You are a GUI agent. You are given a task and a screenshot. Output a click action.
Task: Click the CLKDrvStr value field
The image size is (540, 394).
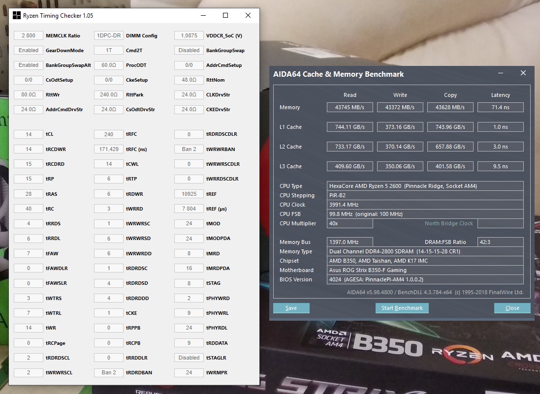pyautogui.click(x=189, y=94)
